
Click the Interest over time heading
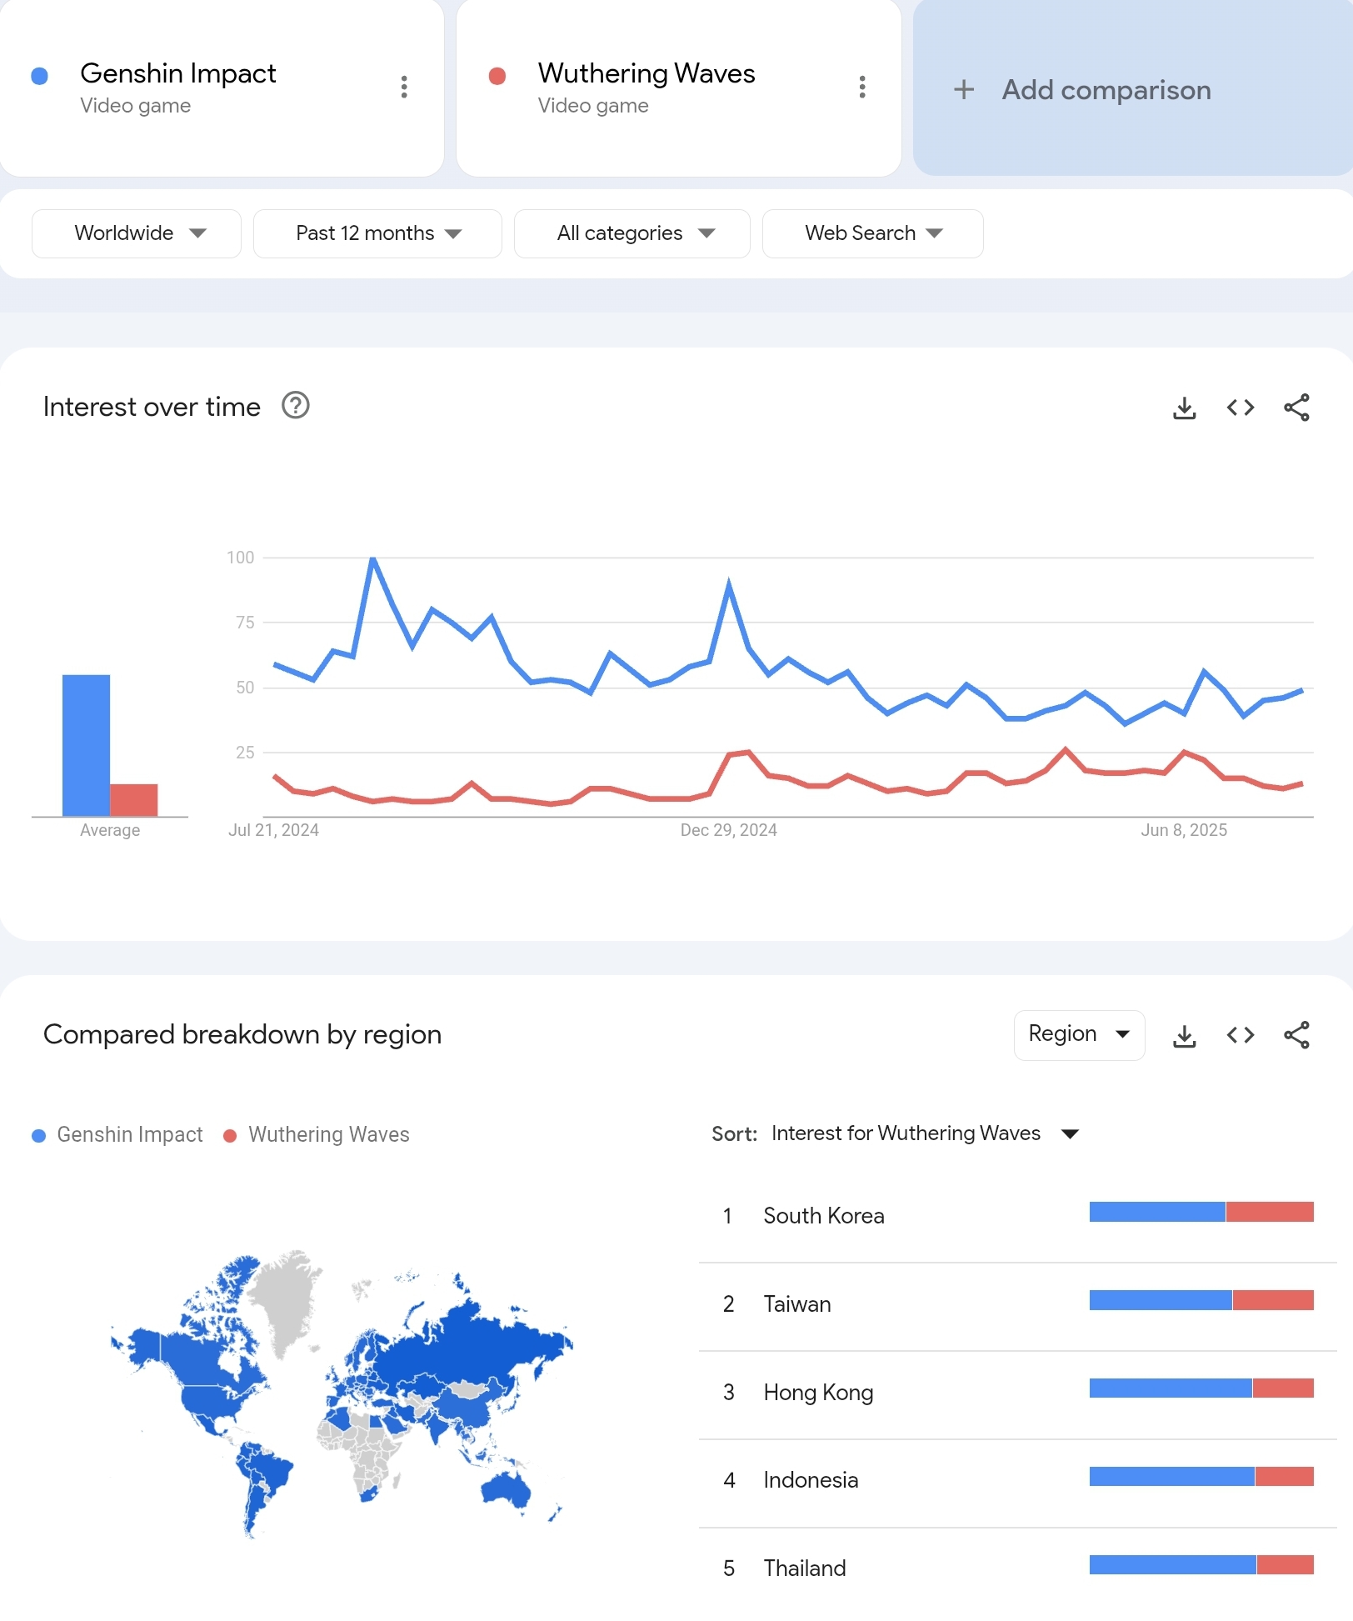tap(152, 407)
